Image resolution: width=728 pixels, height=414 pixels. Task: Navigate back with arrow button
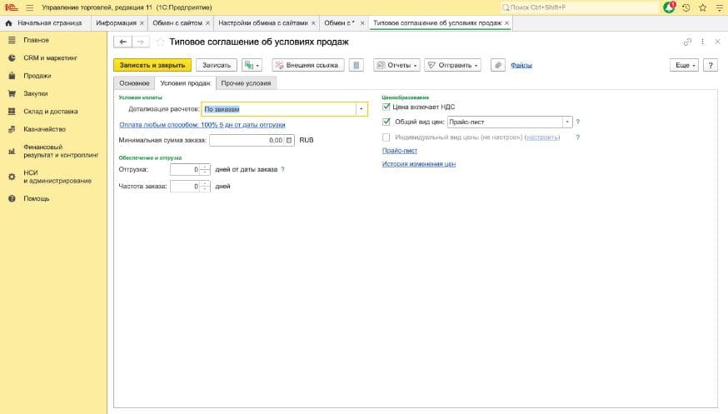click(123, 42)
